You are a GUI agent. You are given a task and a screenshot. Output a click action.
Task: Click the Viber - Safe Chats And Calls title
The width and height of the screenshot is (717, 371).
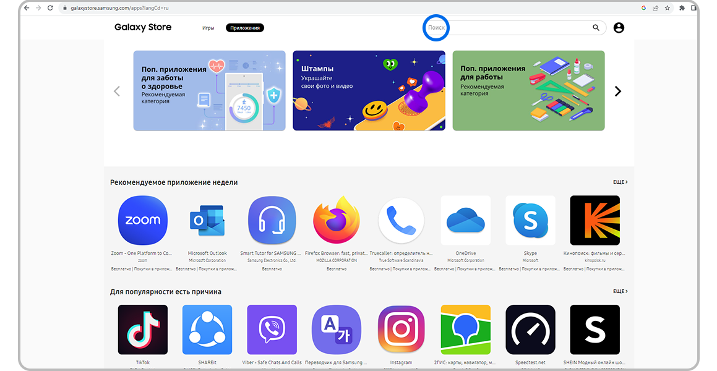point(272,362)
